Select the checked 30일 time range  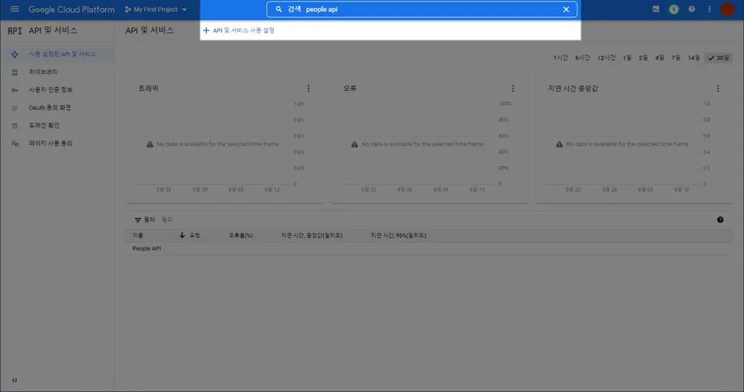click(x=719, y=58)
